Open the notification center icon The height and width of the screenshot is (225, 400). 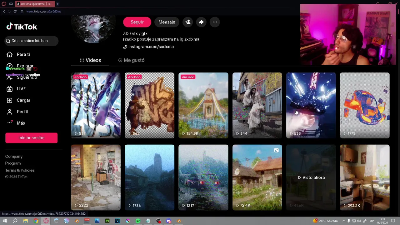[x=393, y=221]
